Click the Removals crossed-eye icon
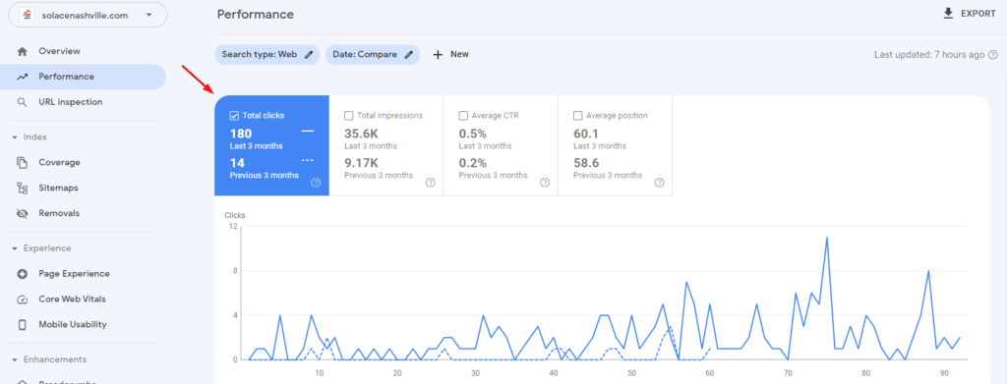The image size is (1007, 384). coord(23,213)
